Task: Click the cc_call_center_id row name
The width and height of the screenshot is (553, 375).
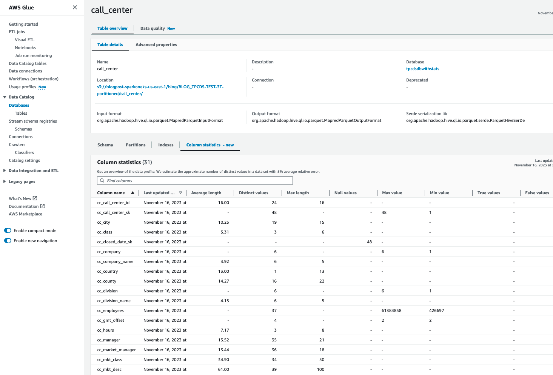Action: 113,203
